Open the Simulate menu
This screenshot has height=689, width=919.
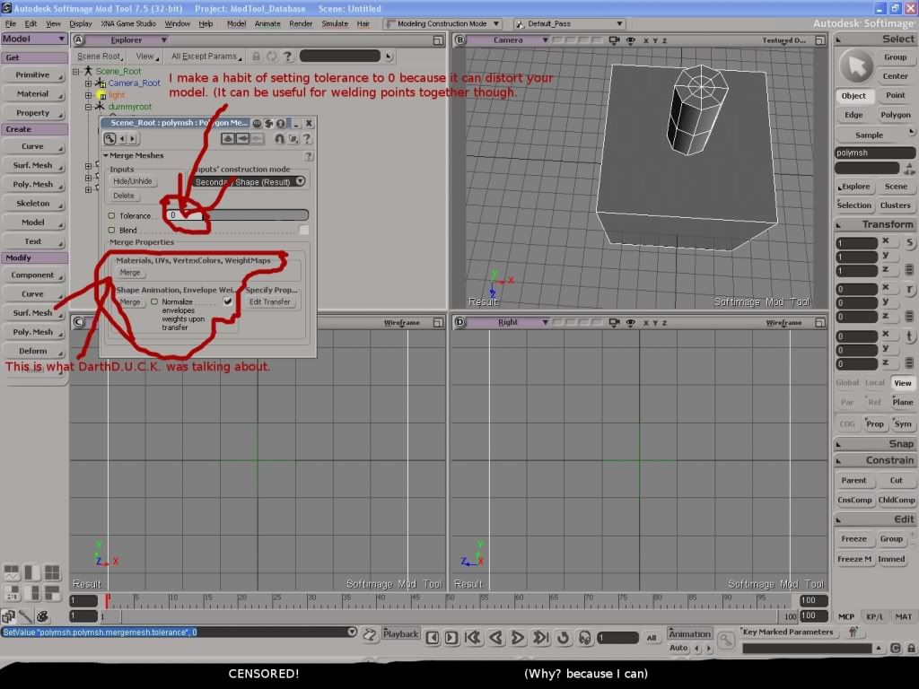click(x=335, y=24)
